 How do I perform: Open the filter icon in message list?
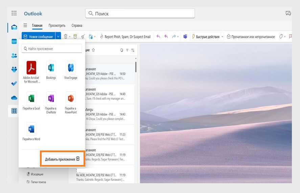tap(127, 50)
